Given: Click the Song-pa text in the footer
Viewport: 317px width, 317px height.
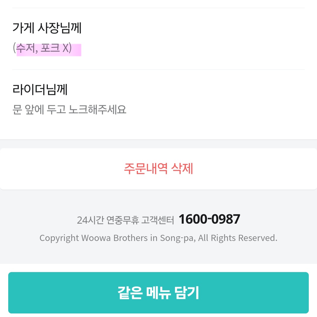Looking at the screenshot, I should 178,238.
